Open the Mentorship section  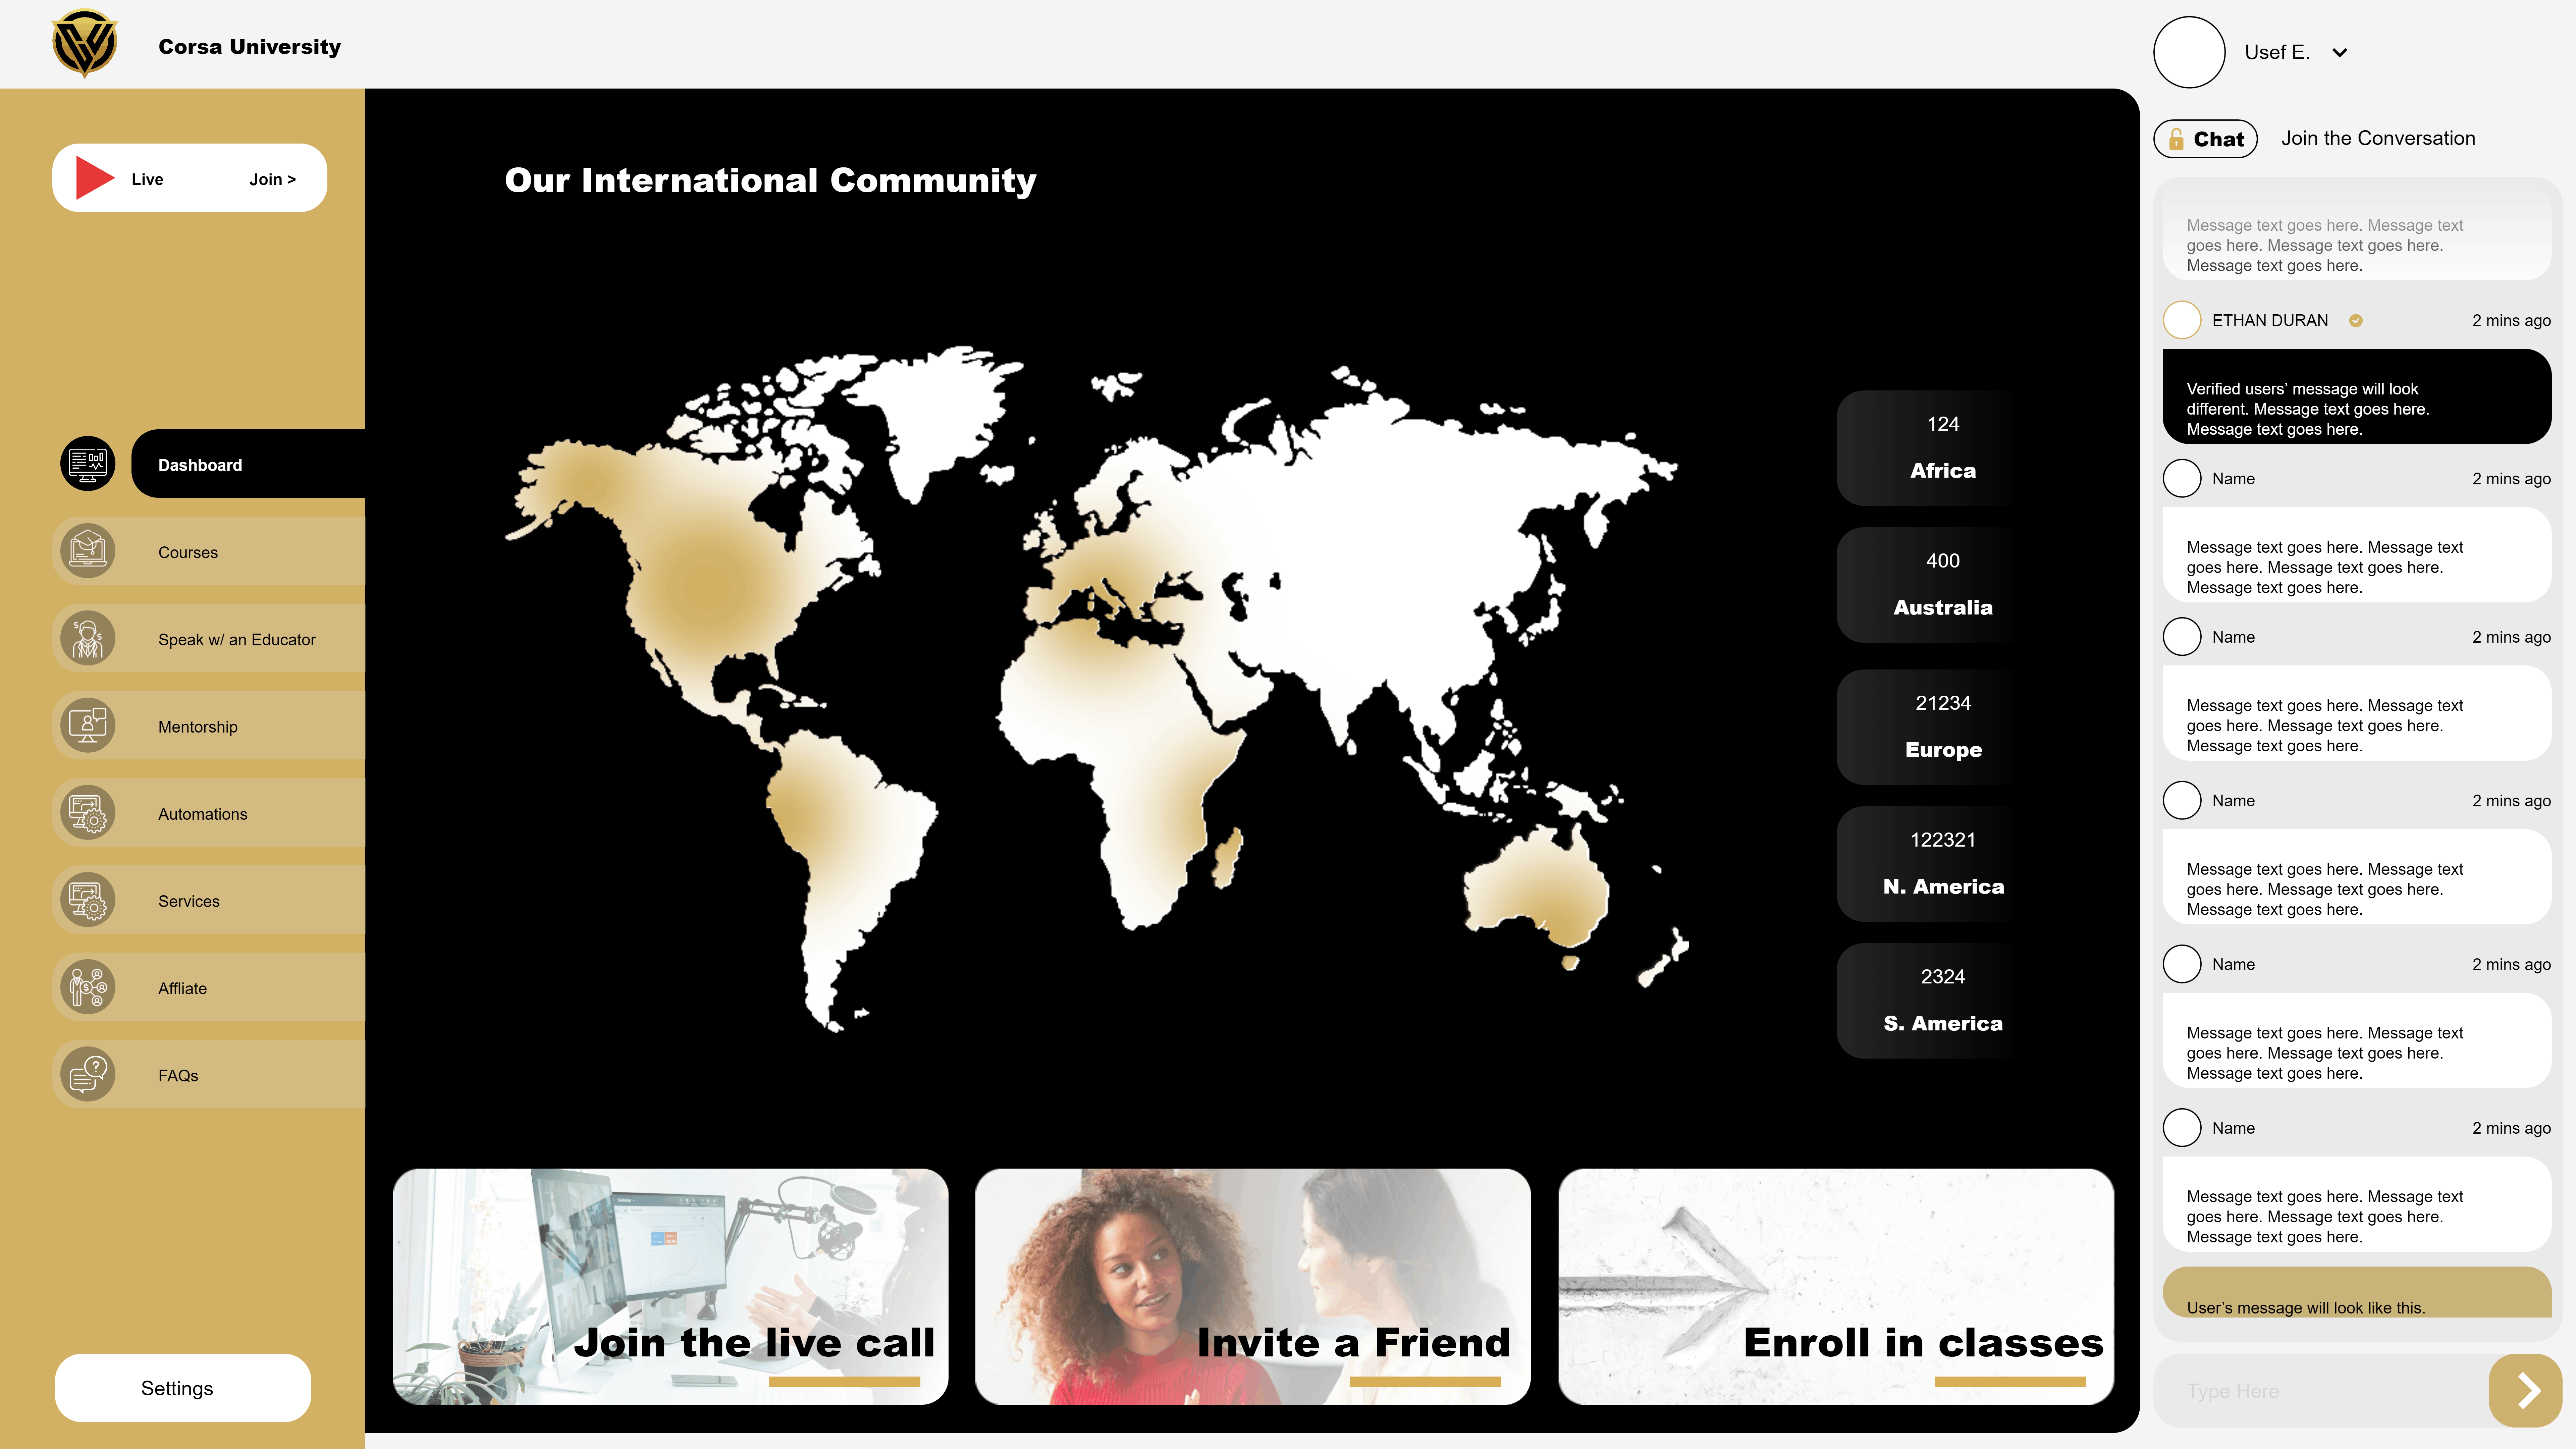[209, 725]
